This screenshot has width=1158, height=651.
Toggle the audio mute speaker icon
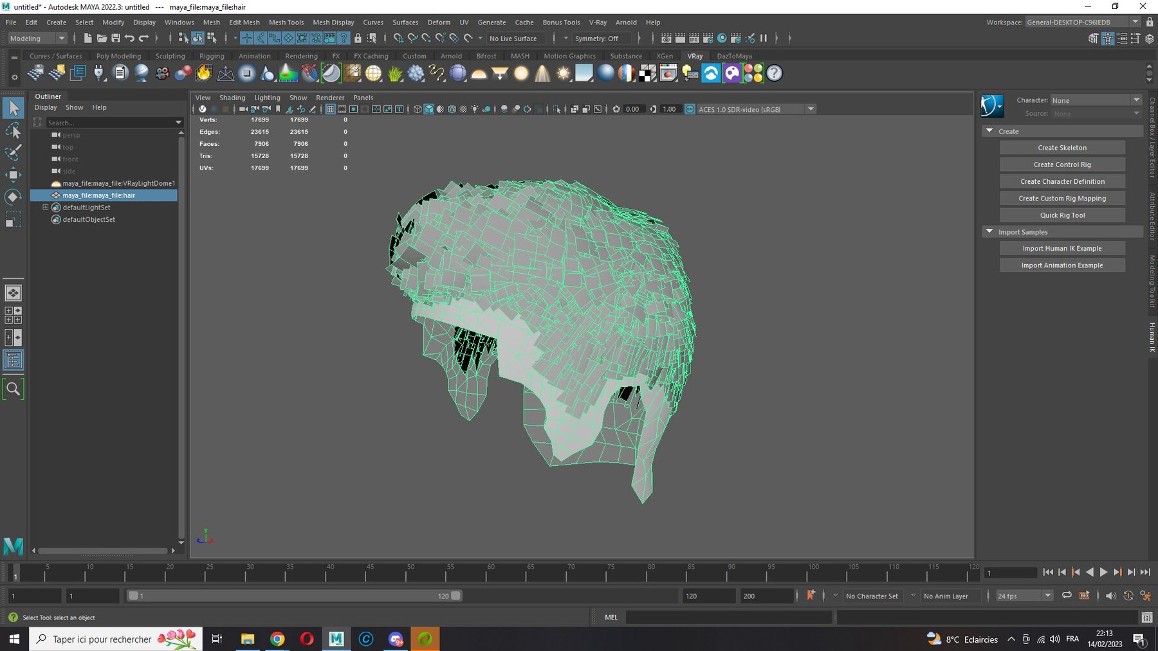coord(1110,596)
